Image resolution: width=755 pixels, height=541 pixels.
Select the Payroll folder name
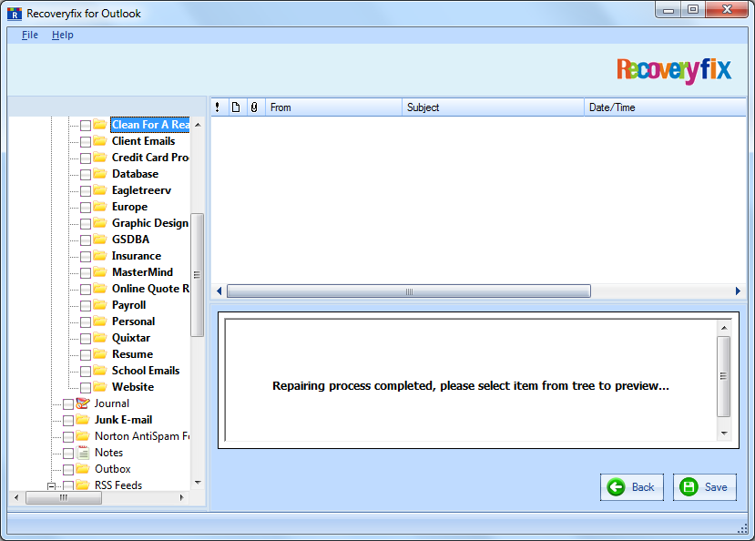point(129,305)
